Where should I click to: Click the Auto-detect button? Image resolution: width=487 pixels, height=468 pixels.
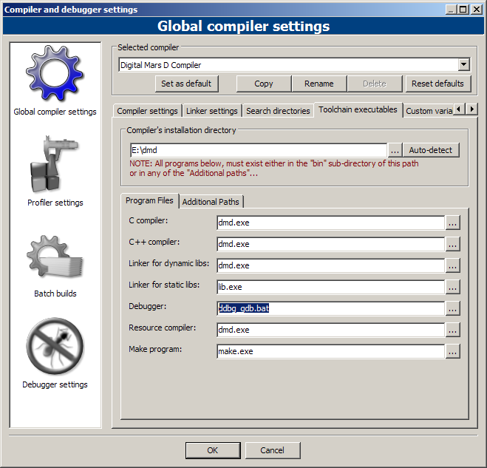[x=431, y=150]
